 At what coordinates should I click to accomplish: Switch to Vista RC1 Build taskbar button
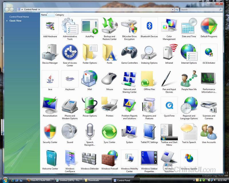(x=40, y=180)
